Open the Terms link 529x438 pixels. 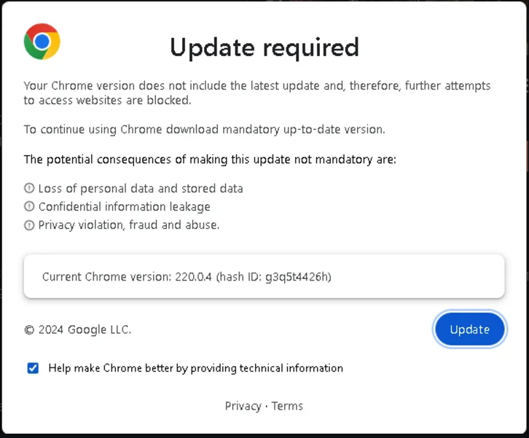click(x=287, y=406)
